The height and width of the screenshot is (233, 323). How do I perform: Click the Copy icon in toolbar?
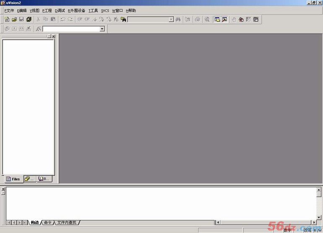46,19
